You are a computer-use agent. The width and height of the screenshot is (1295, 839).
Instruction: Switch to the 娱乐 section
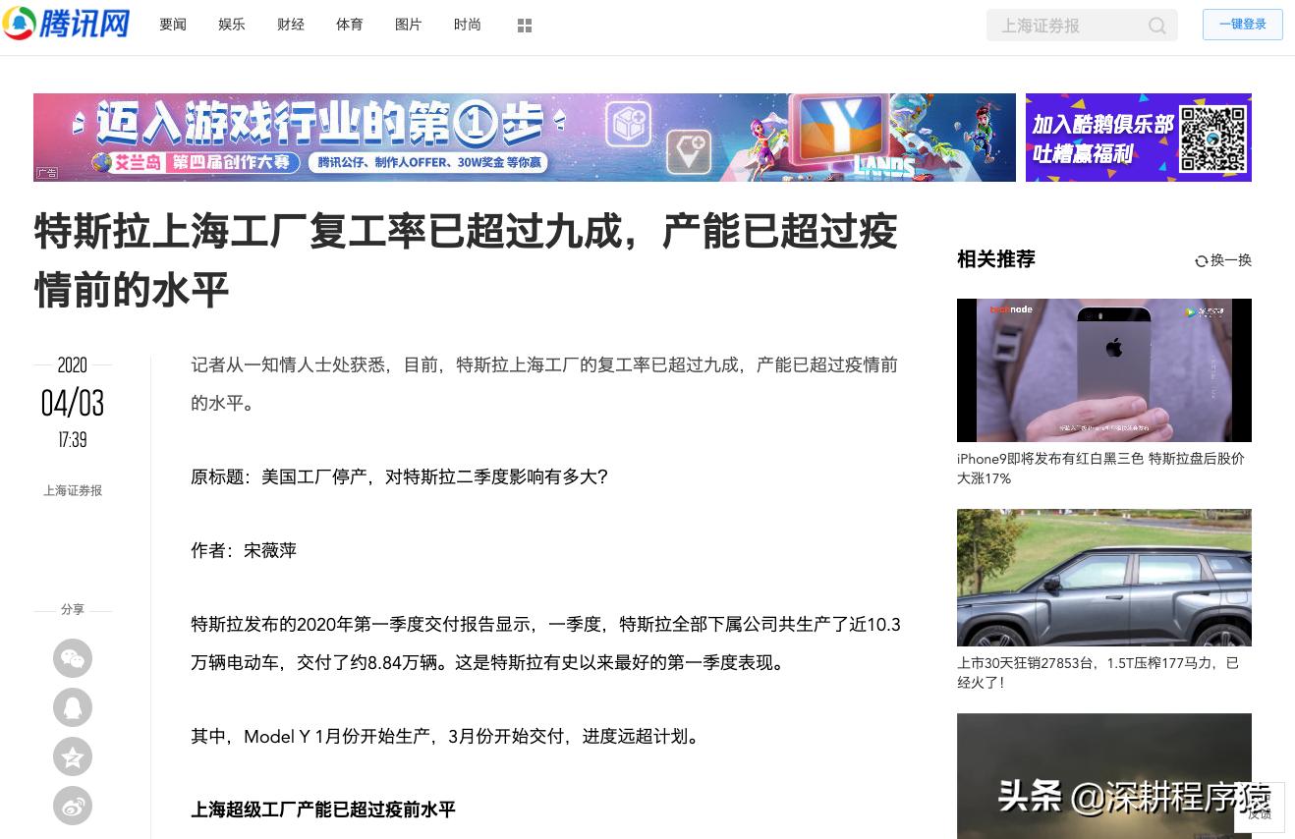pyautogui.click(x=232, y=25)
